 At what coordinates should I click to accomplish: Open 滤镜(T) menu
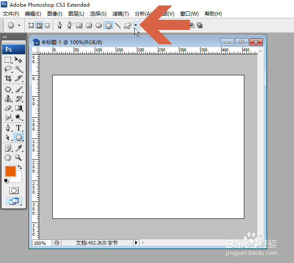tap(120, 13)
